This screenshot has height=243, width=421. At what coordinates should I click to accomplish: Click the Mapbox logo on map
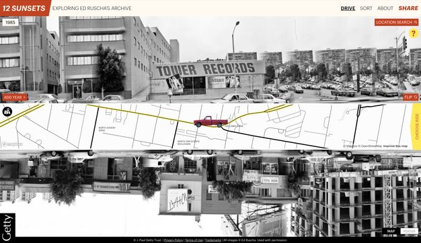[12, 144]
